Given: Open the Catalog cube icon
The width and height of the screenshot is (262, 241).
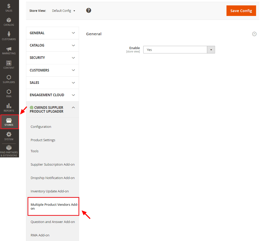Looking at the screenshot, I should pos(9,20).
